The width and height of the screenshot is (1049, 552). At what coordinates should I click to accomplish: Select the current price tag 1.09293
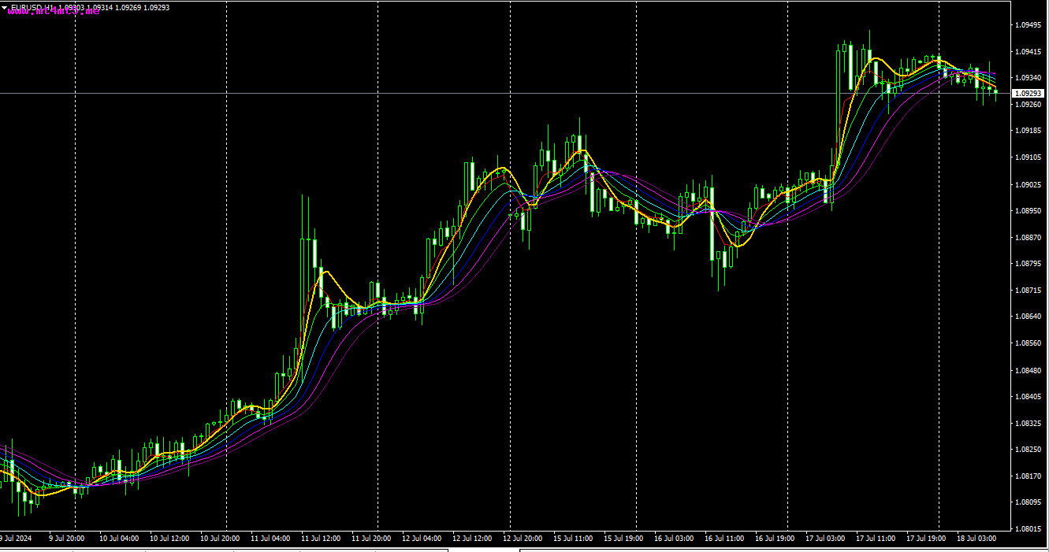click(x=1028, y=94)
